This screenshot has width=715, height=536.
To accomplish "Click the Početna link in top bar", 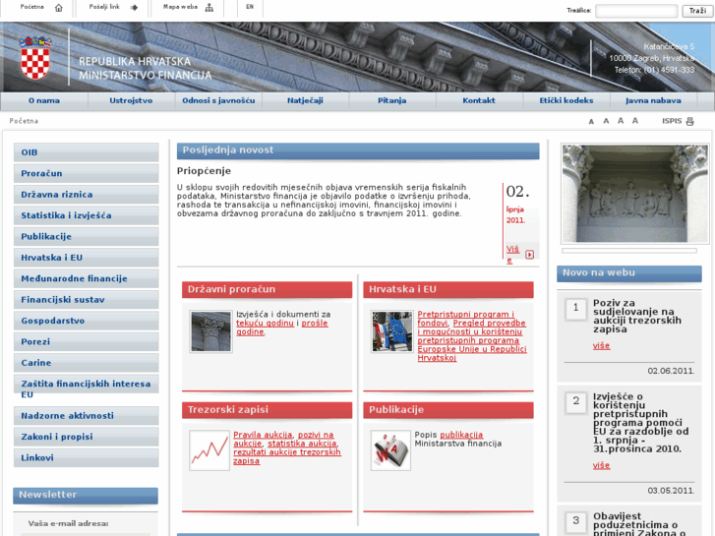I will (x=31, y=7).
